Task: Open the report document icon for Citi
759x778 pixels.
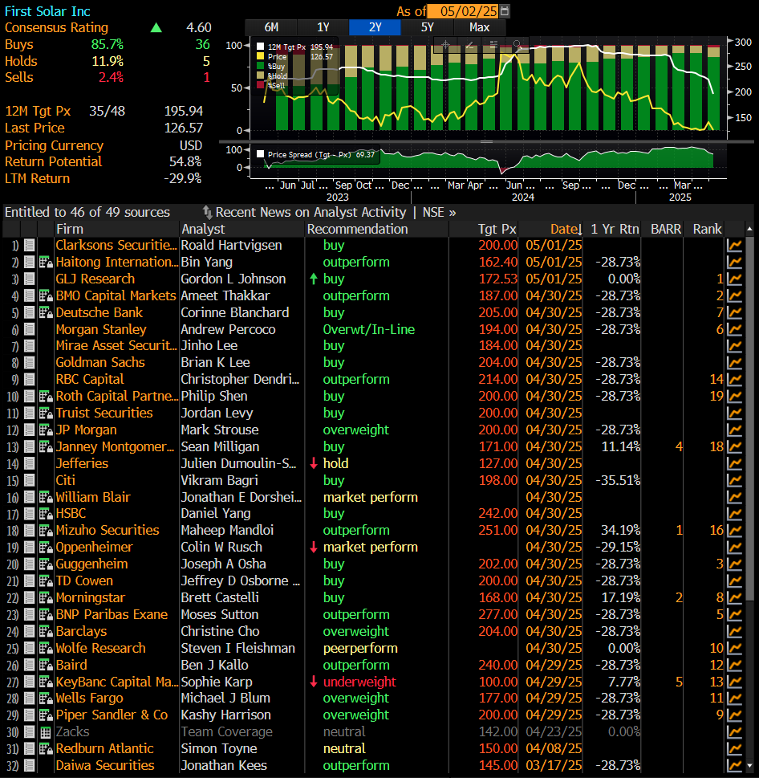Action: coord(30,480)
